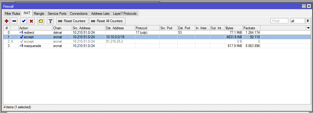Add a comment with the yellow note icon
This screenshot has width=313, height=113.
pos(41,21)
